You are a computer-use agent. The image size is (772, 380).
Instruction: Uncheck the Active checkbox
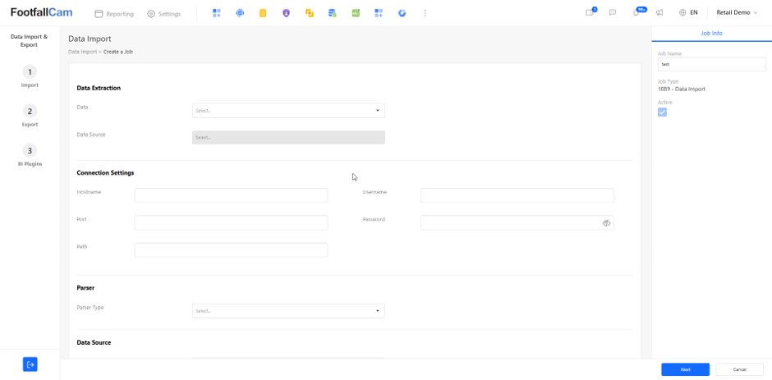[662, 112]
